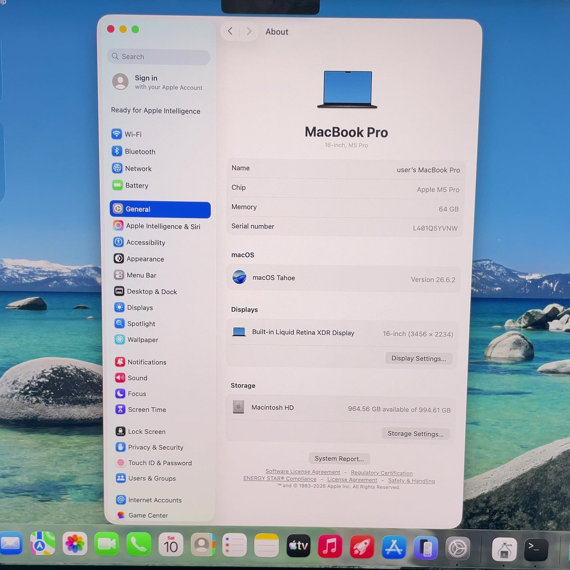Click the serial number "L401Q5YVNW"
The height and width of the screenshot is (570, 570).
[x=435, y=228]
